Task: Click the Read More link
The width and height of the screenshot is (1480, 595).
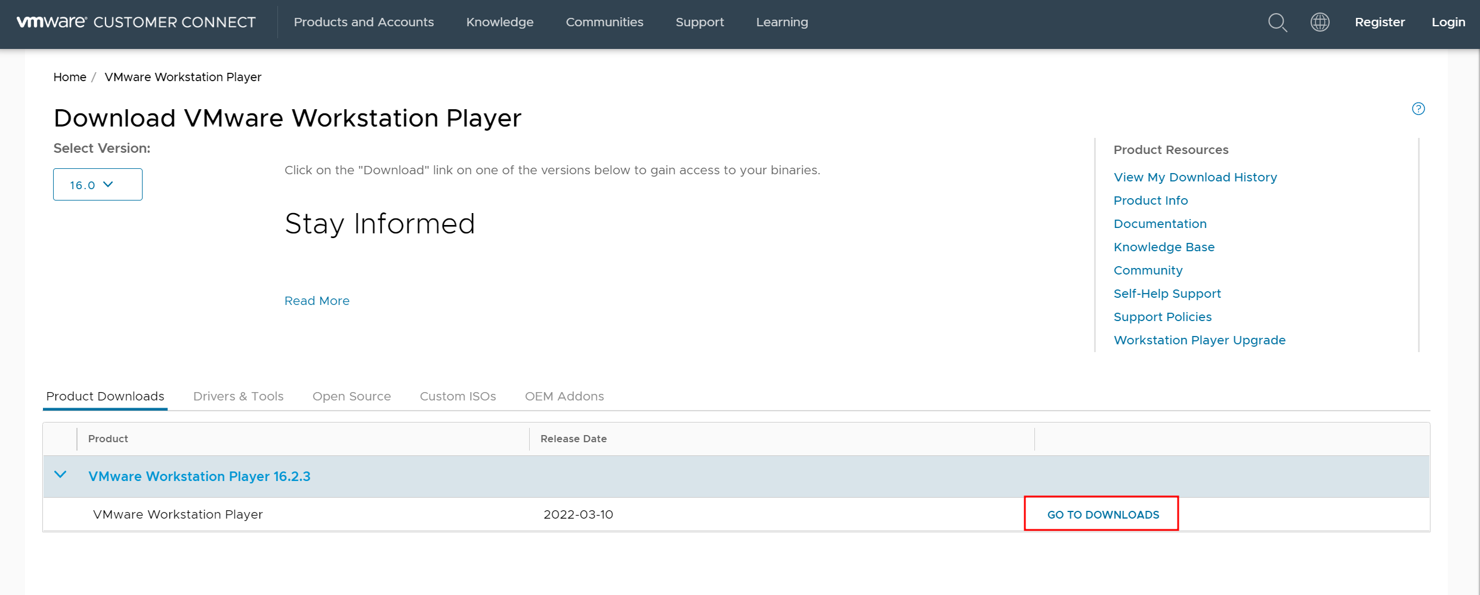Action: point(317,301)
